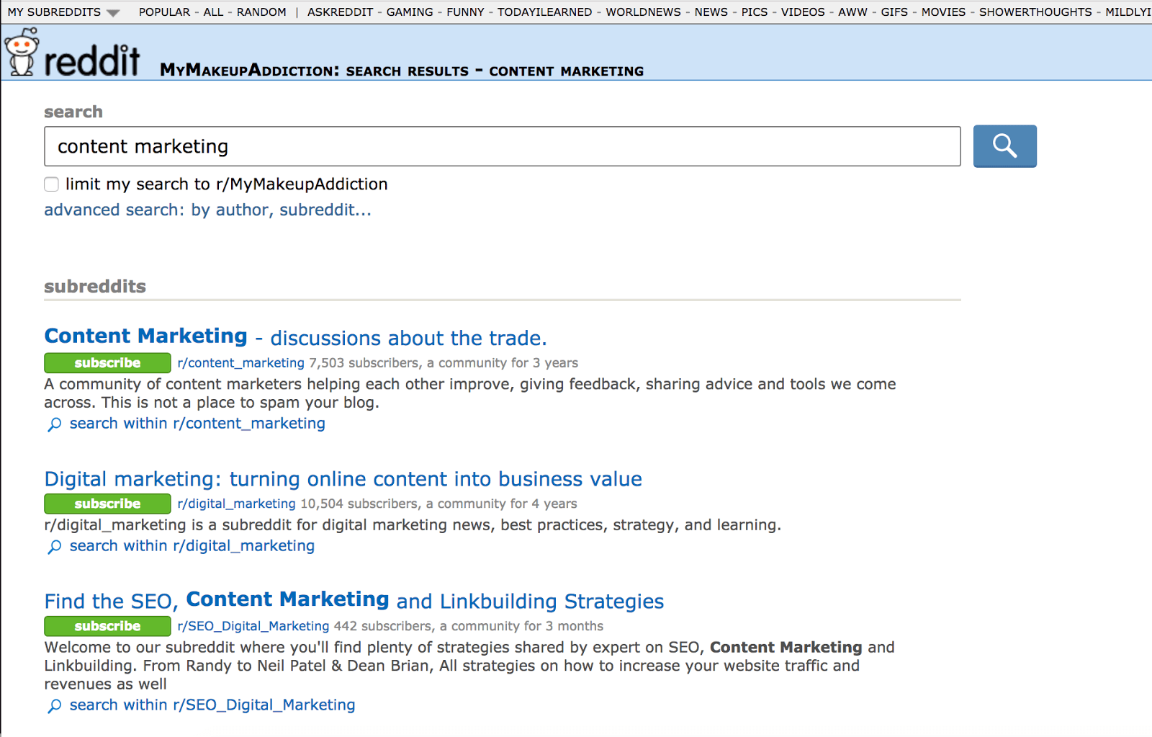Viewport: 1152px width, 737px height.
Task: Select Random in the top bar
Action: (261, 12)
